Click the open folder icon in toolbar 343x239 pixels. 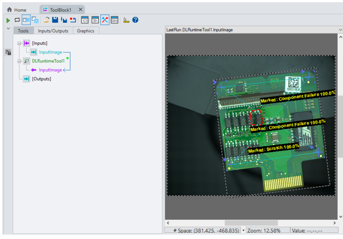coord(46,20)
